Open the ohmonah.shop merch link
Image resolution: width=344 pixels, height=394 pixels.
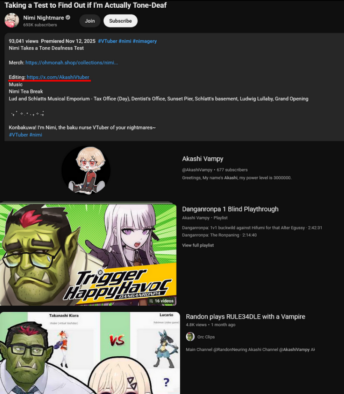coord(72,63)
